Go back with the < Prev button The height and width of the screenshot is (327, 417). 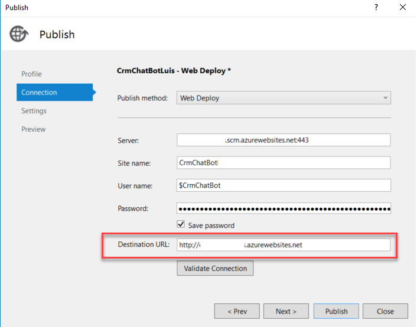coord(238,311)
